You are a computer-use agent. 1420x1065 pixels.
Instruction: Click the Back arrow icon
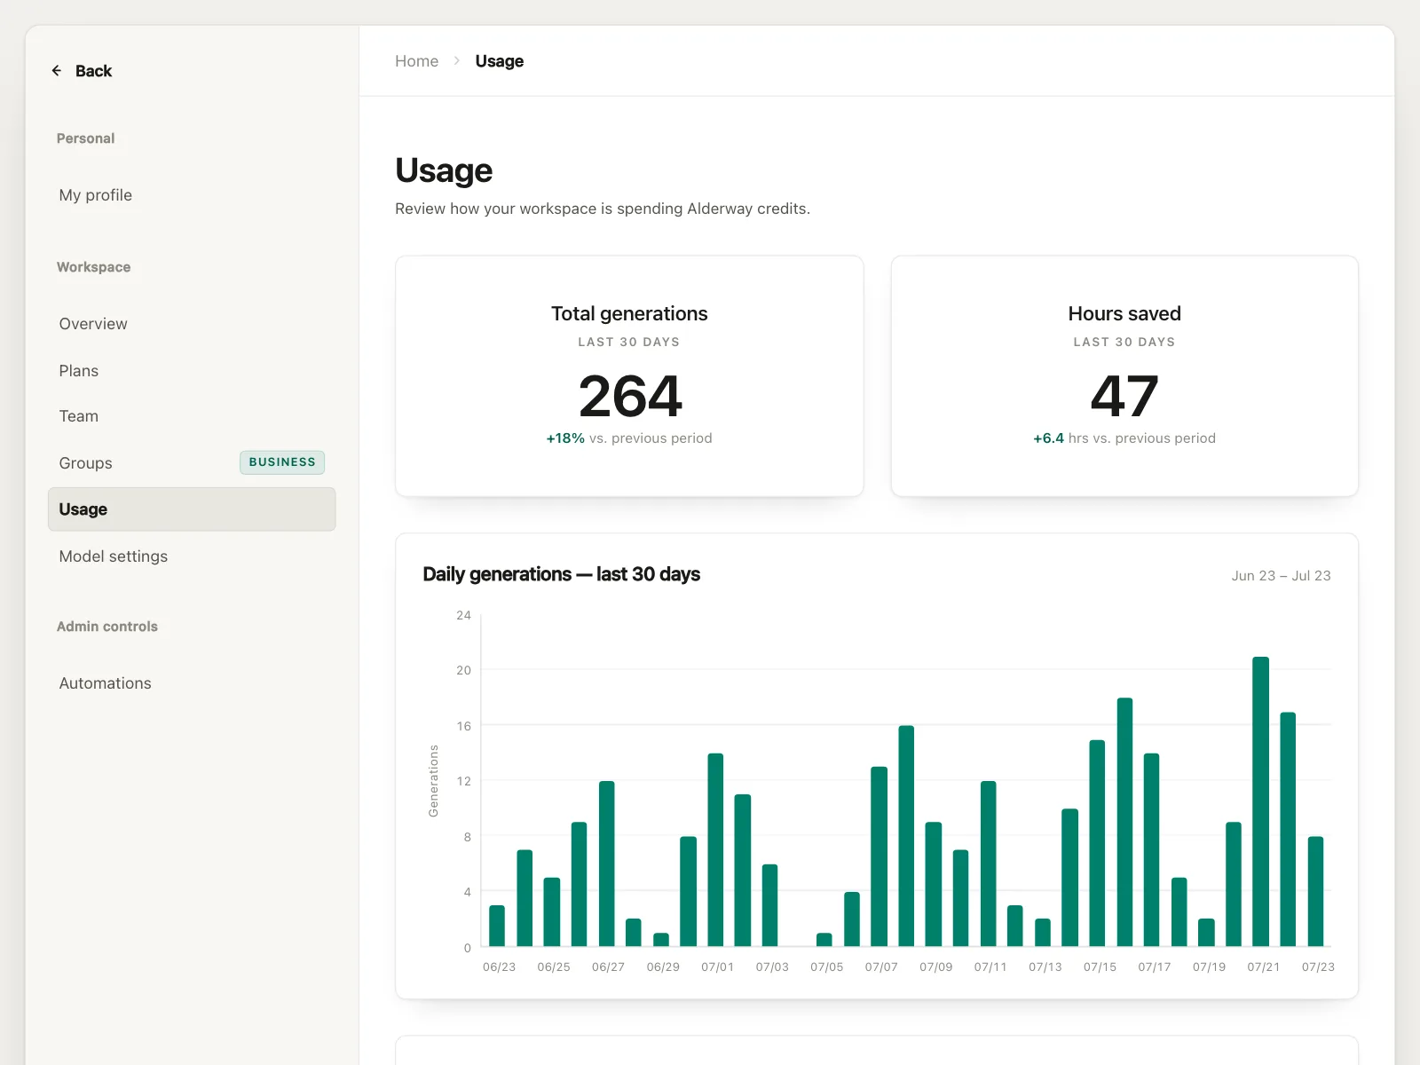click(57, 71)
